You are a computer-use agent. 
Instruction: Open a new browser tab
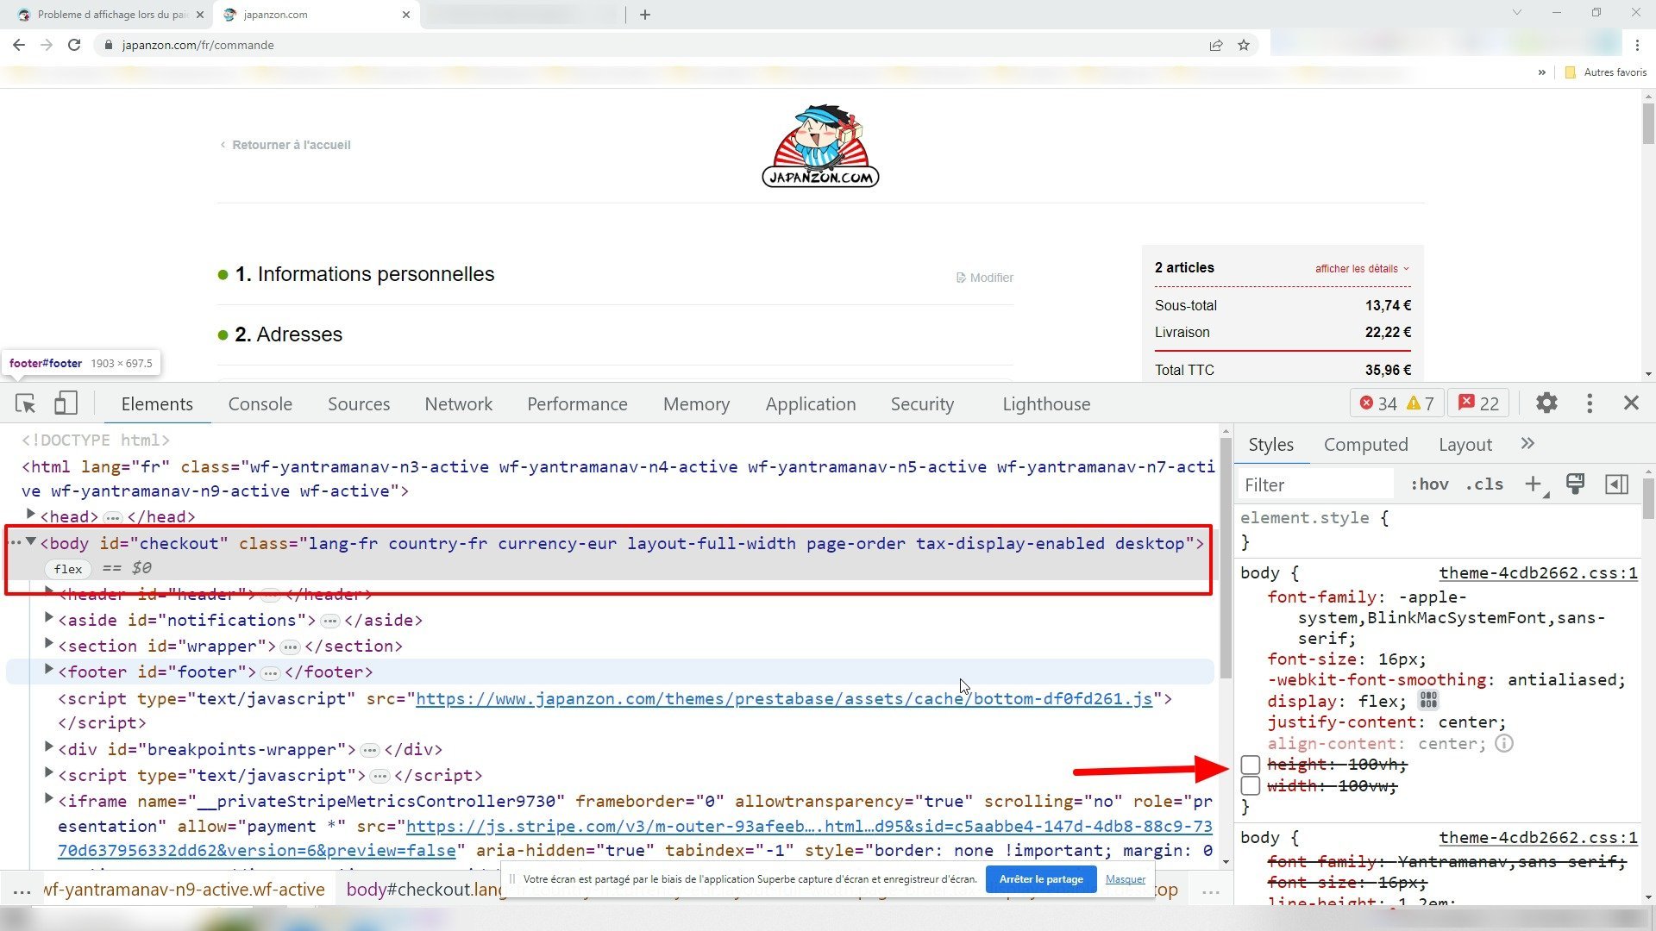(x=645, y=15)
